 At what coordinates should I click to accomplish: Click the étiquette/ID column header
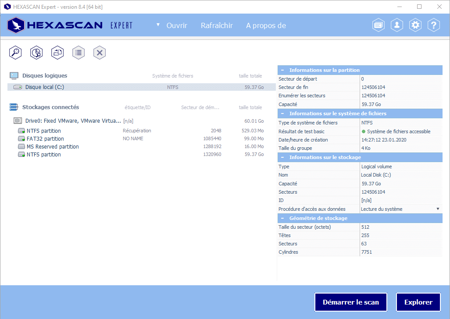pos(137,107)
